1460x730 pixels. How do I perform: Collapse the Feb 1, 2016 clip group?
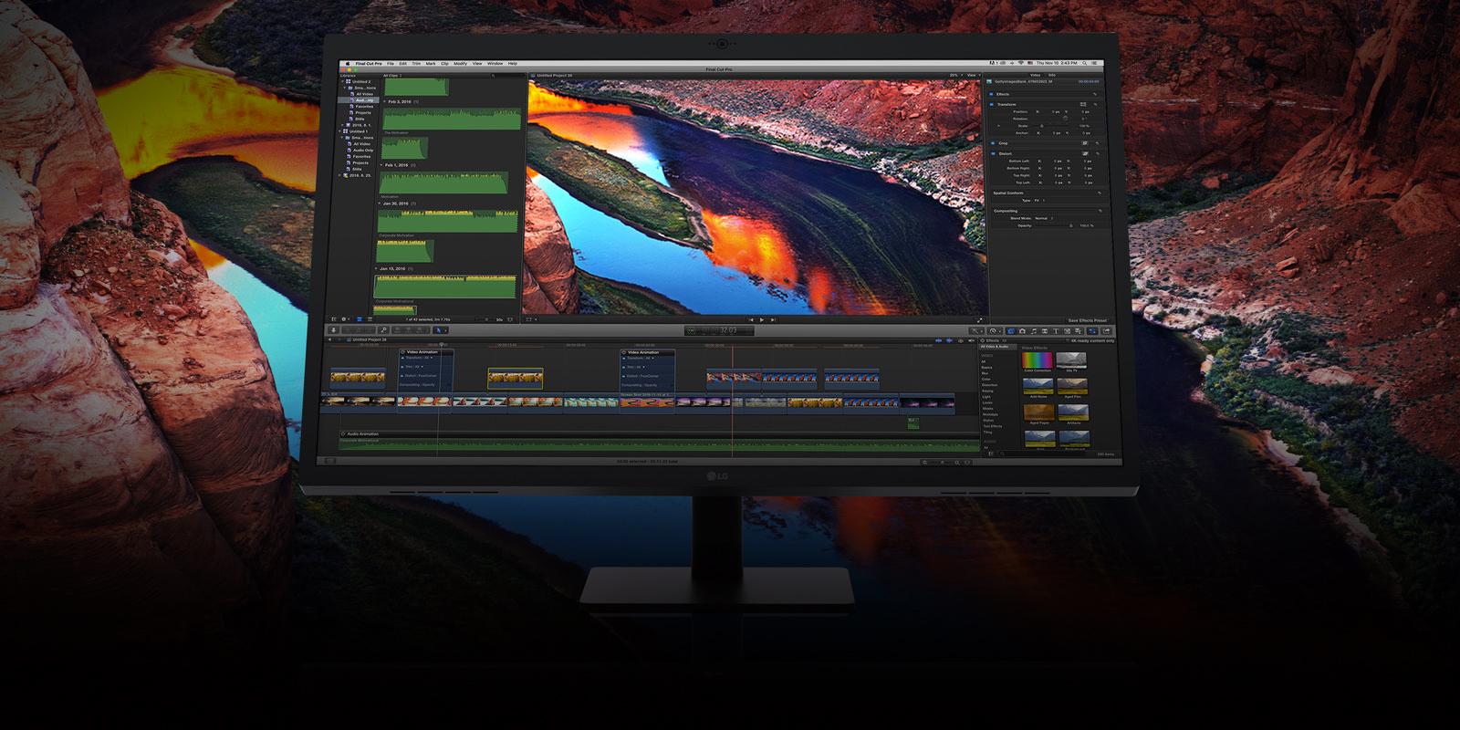point(381,165)
